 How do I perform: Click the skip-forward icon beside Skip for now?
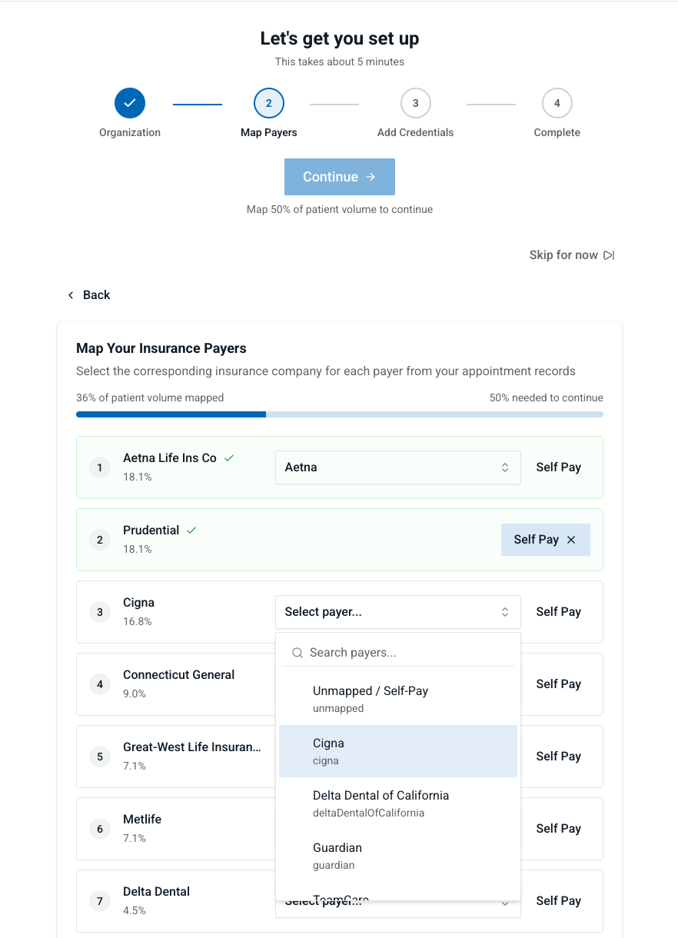pos(609,255)
